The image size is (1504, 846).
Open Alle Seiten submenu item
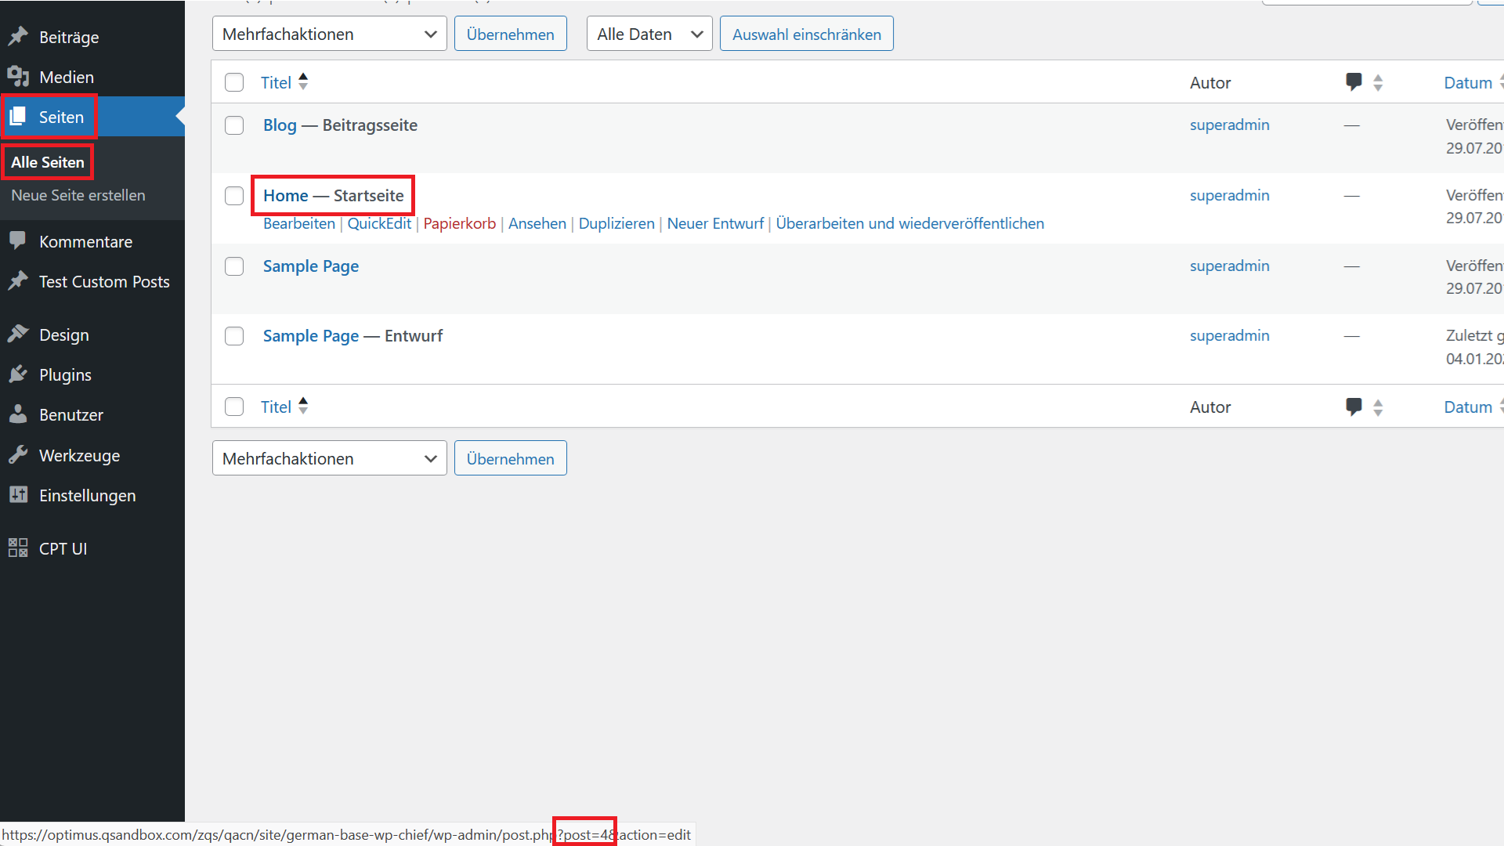(x=48, y=162)
